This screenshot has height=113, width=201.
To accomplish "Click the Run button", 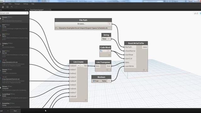I will (15, 111).
